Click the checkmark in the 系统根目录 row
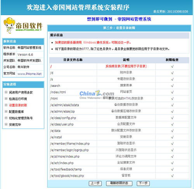The height and width of the screenshot is (189, 194). point(172,66)
